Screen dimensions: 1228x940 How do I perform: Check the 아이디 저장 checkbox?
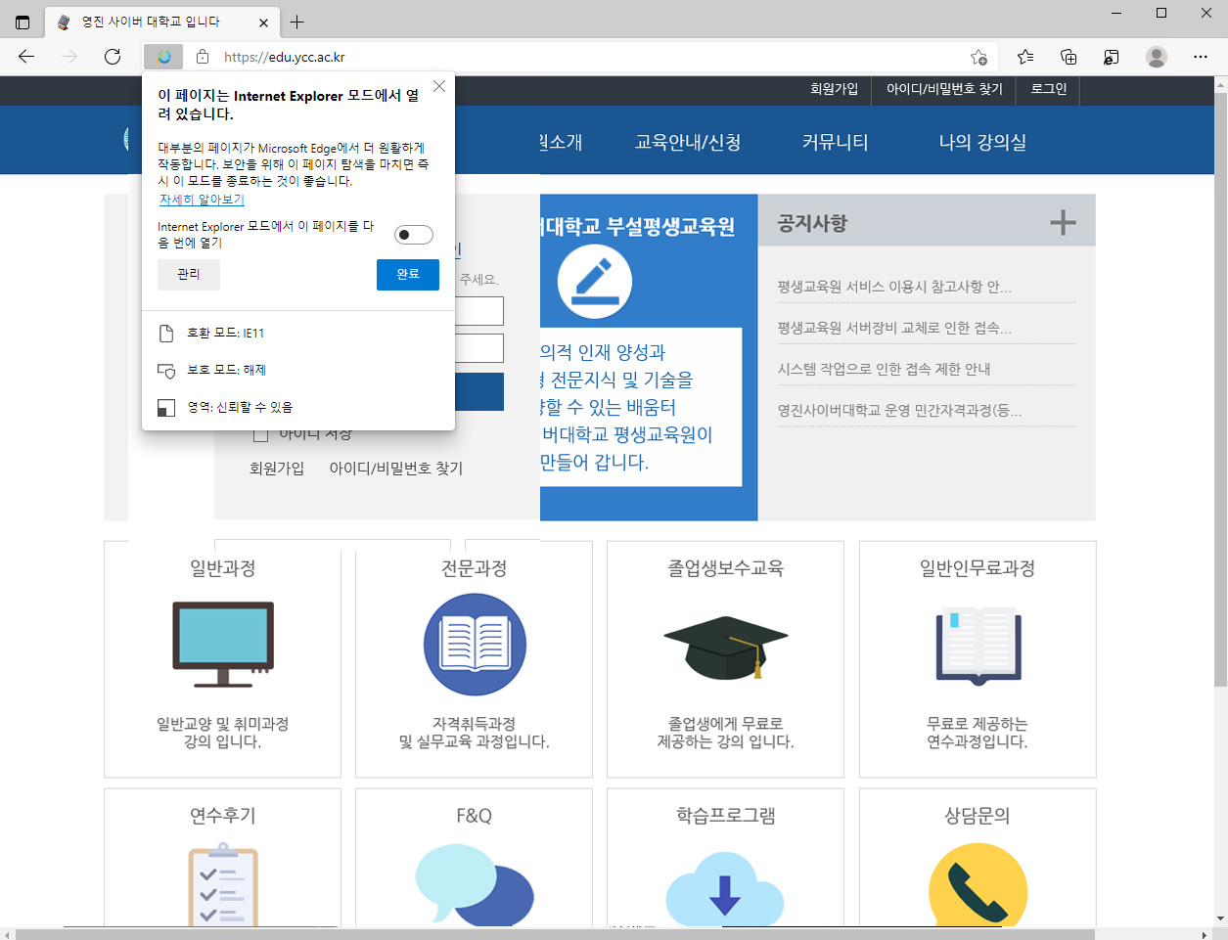[x=260, y=434]
